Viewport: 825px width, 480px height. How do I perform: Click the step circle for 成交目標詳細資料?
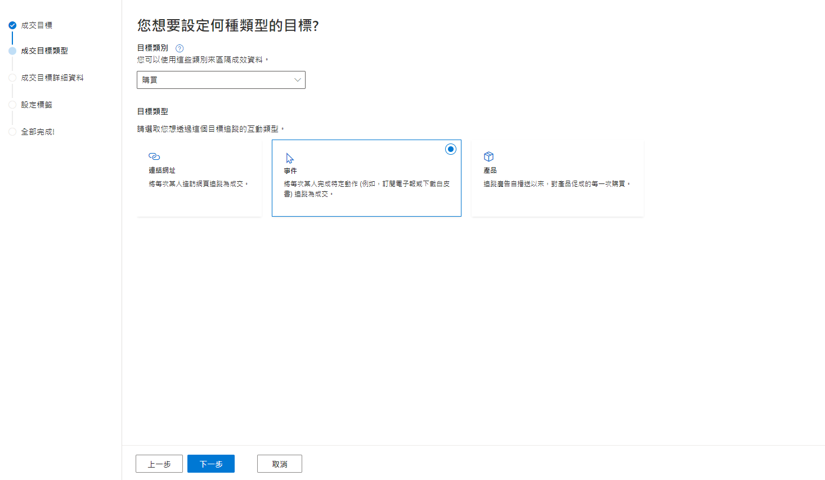[12, 78]
